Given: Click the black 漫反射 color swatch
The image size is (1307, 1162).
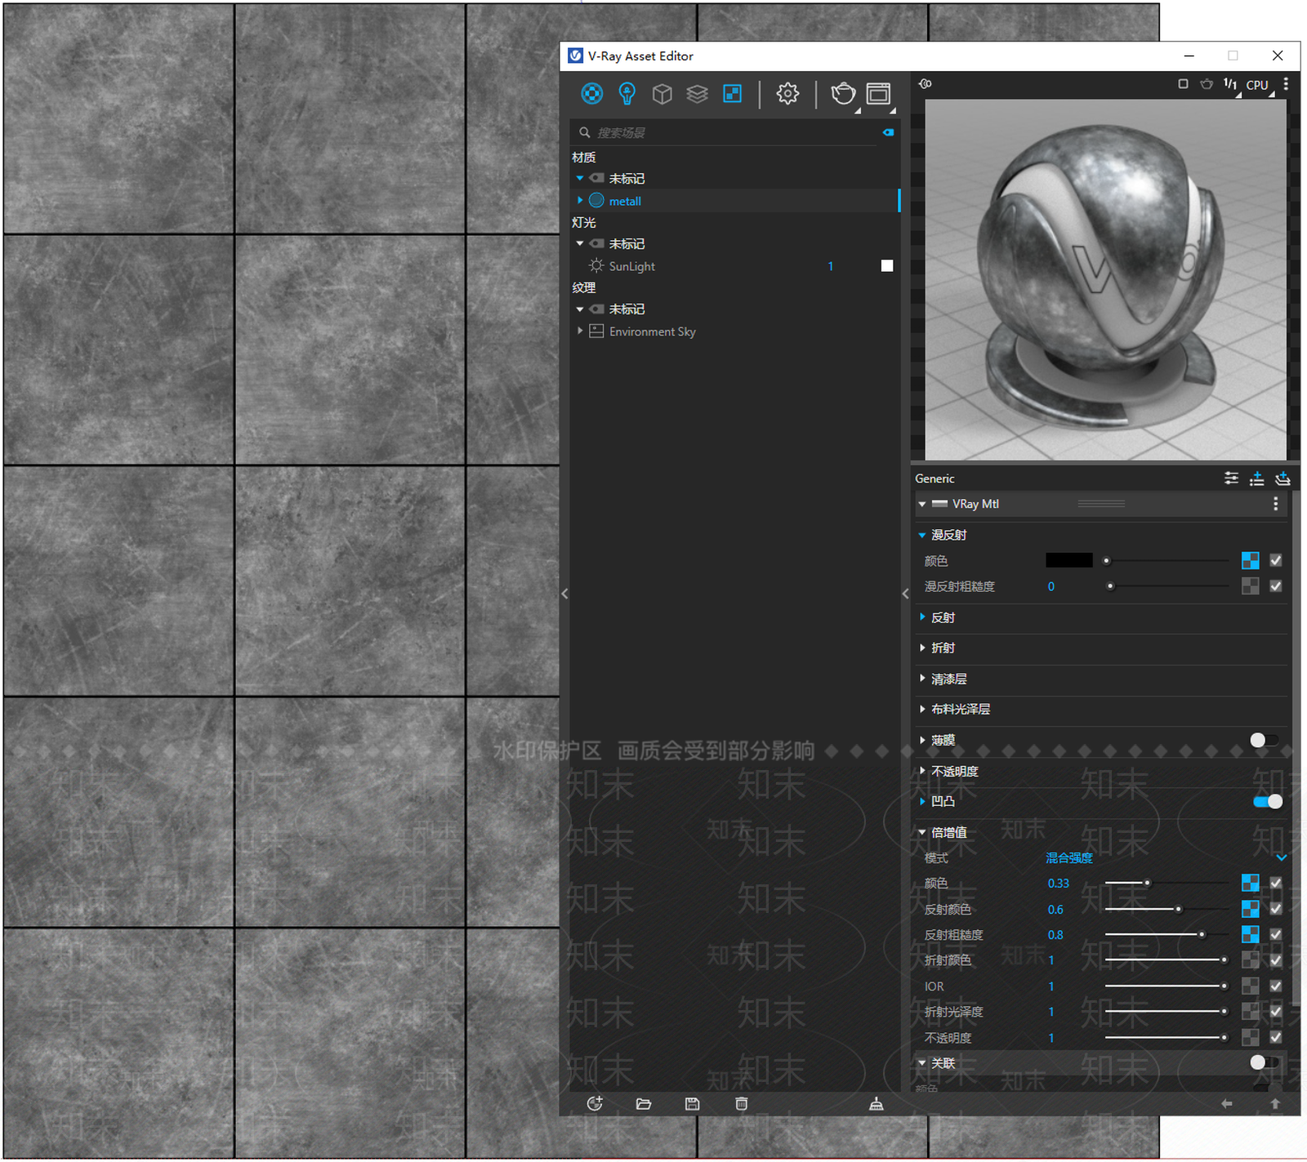Looking at the screenshot, I should [x=1068, y=560].
